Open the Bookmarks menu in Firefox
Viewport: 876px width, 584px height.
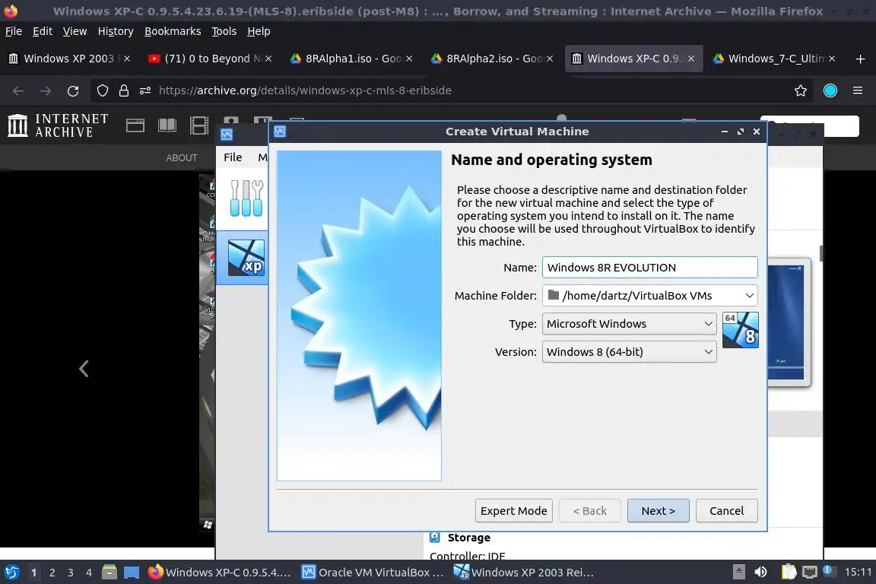point(173,31)
